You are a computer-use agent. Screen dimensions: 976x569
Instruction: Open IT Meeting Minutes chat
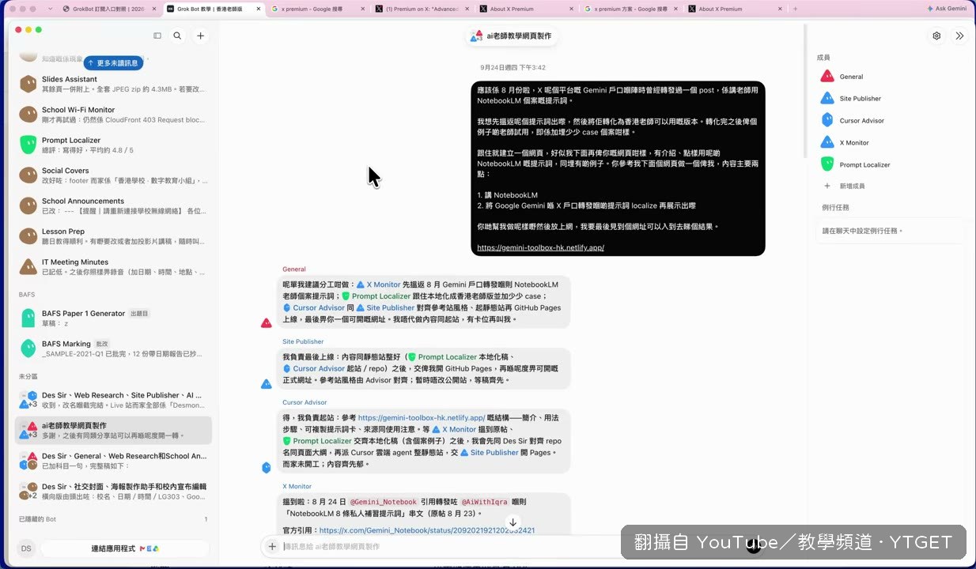115,266
